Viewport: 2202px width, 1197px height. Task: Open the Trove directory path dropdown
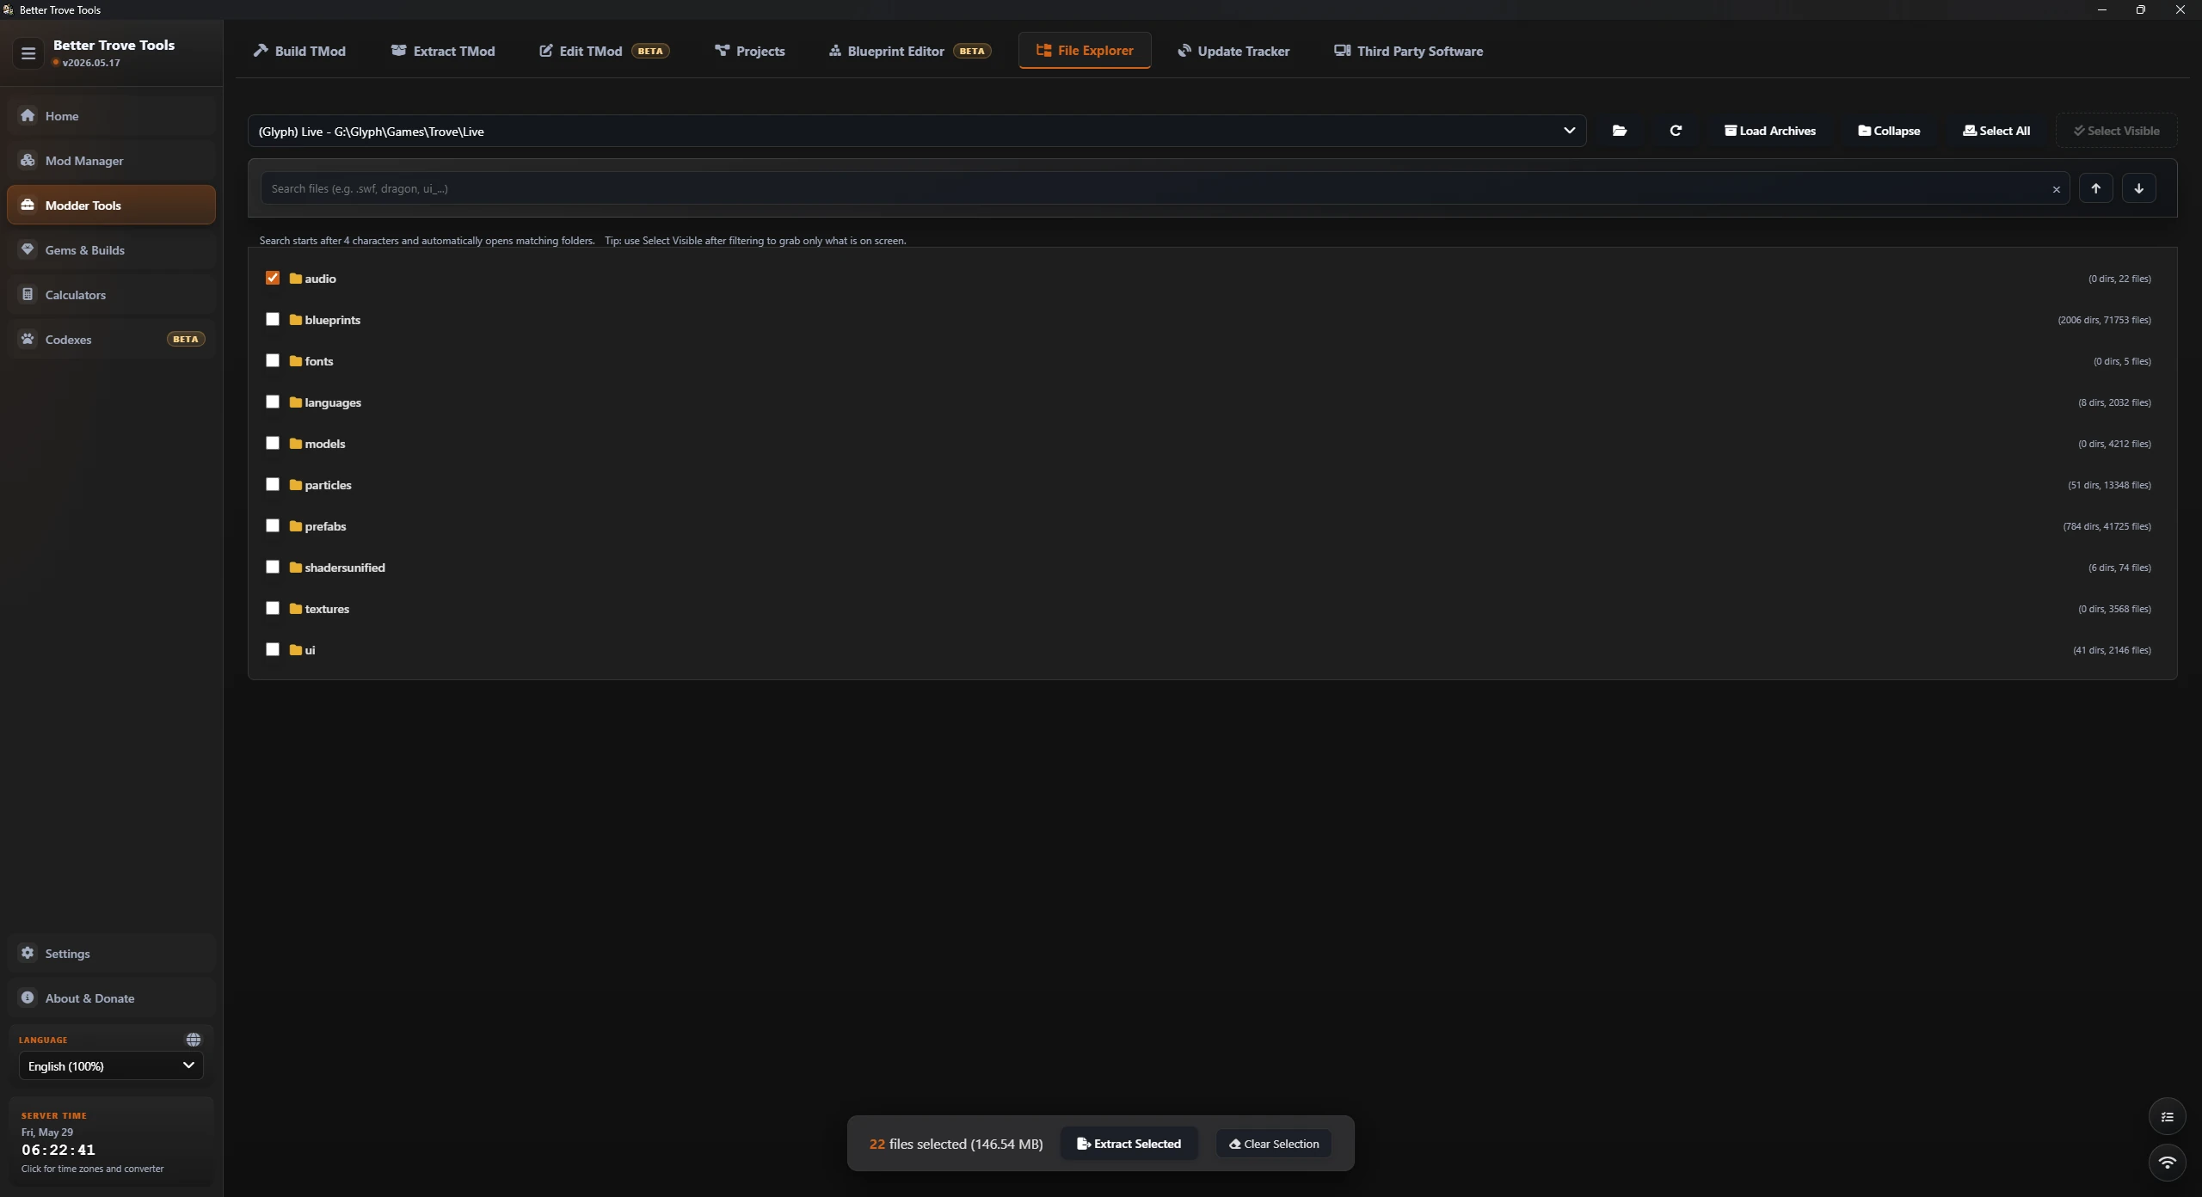(917, 131)
